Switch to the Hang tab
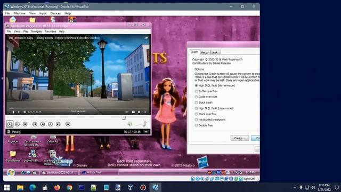Image resolution: width=341 pixels, height=192 pixels. pyautogui.click(x=204, y=52)
